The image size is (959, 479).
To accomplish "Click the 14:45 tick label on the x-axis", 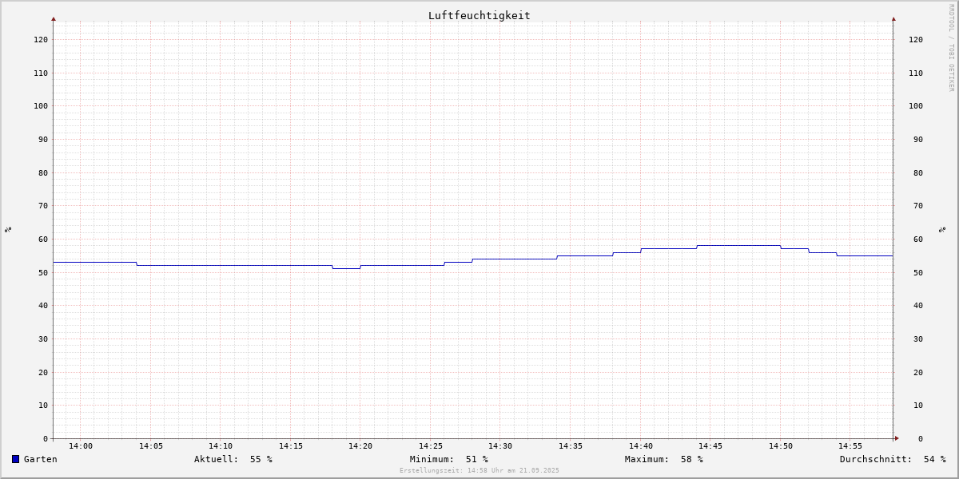I will tap(710, 446).
